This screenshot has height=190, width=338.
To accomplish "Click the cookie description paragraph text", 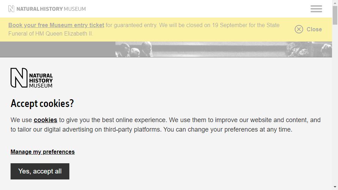I will [165, 125].
